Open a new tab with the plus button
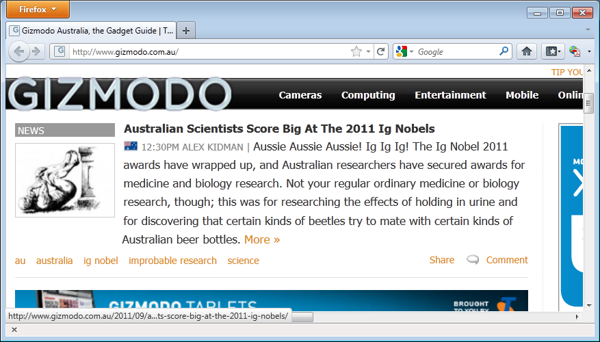The height and width of the screenshot is (342, 600). [x=186, y=31]
